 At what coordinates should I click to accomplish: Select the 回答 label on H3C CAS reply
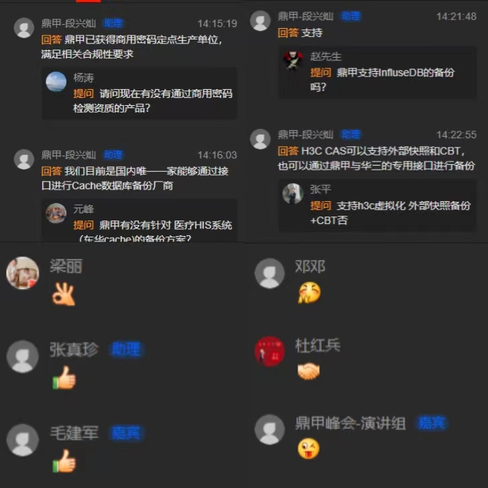coord(288,151)
